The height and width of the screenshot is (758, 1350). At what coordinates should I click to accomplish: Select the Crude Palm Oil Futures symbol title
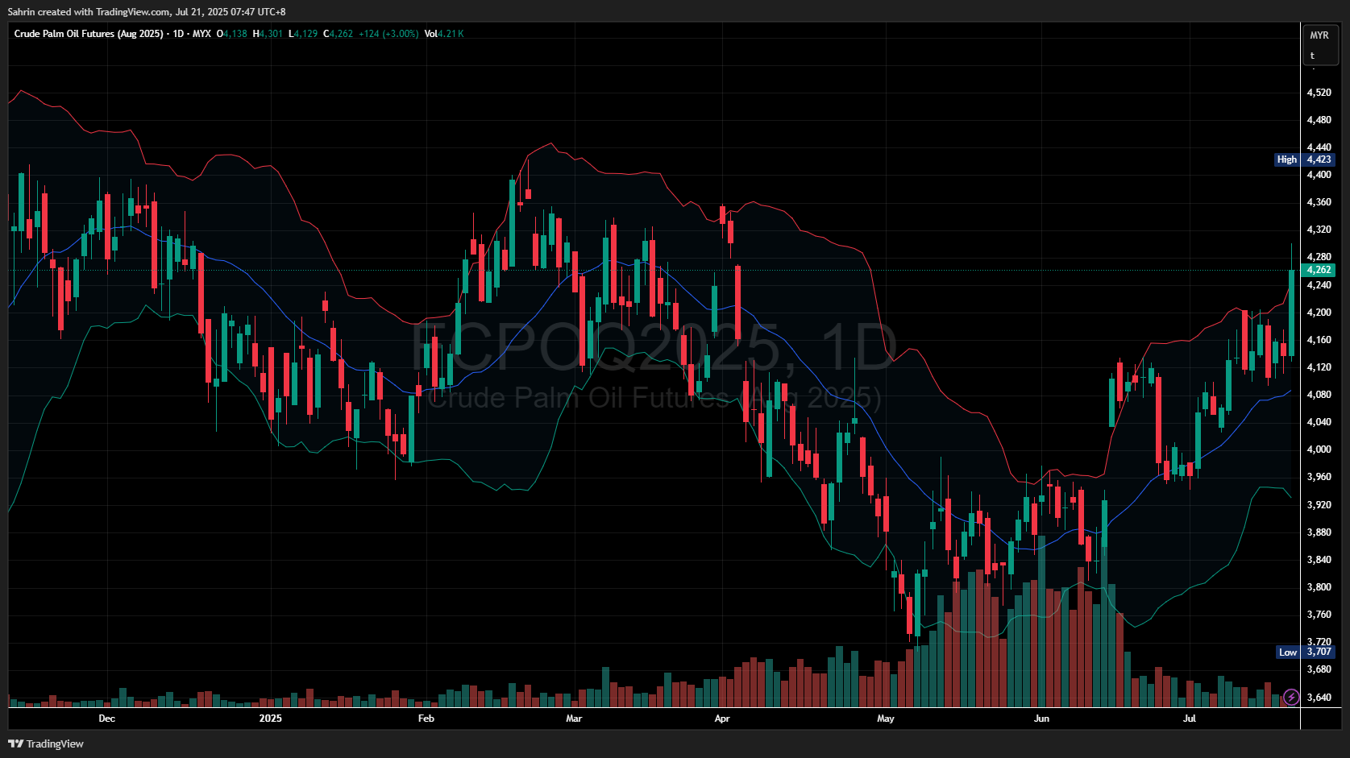(89, 34)
